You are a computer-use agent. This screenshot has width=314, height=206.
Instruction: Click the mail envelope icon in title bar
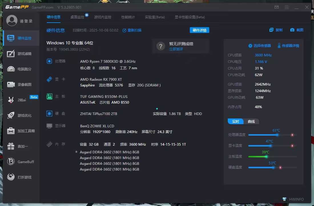277,7
